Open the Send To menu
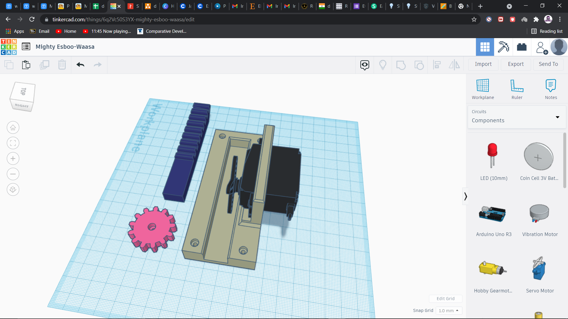This screenshot has height=319, width=568. [548, 64]
